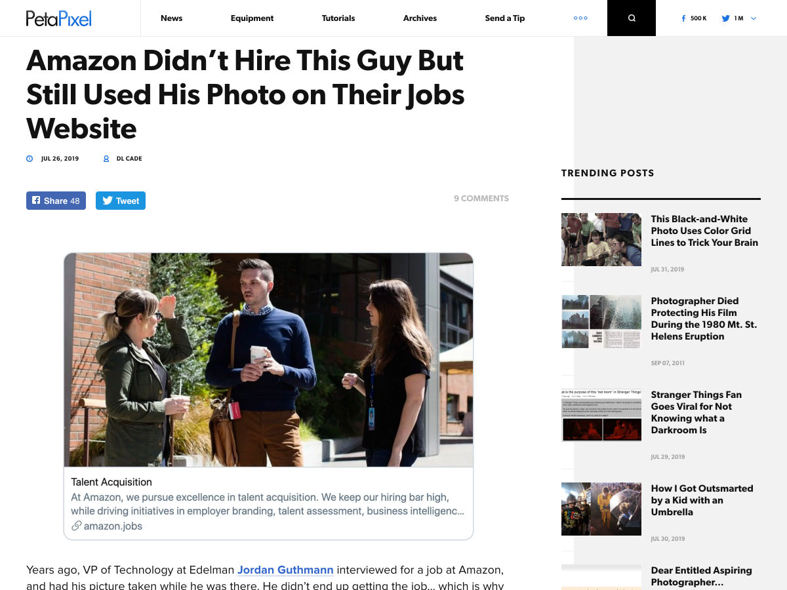Open the Mt. St. Helens photographer post

704,319
